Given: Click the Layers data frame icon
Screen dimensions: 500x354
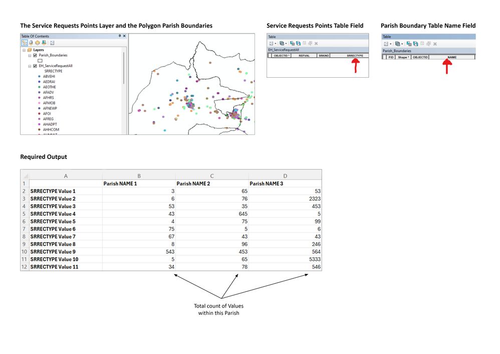Looking at the screenshot, I should (30, 50).
